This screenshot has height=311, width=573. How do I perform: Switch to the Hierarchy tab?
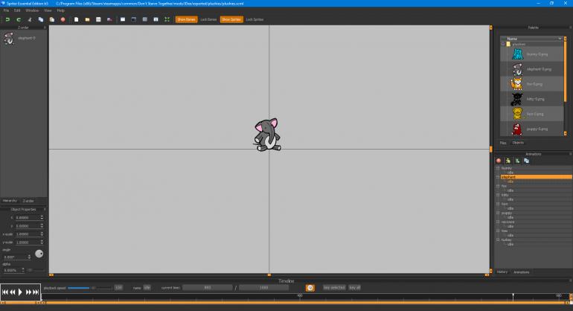click(x=10, y=201)
